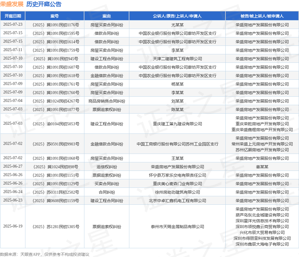
Task: Click the date cell "2025-06-24"
Action: pos(13,192)
